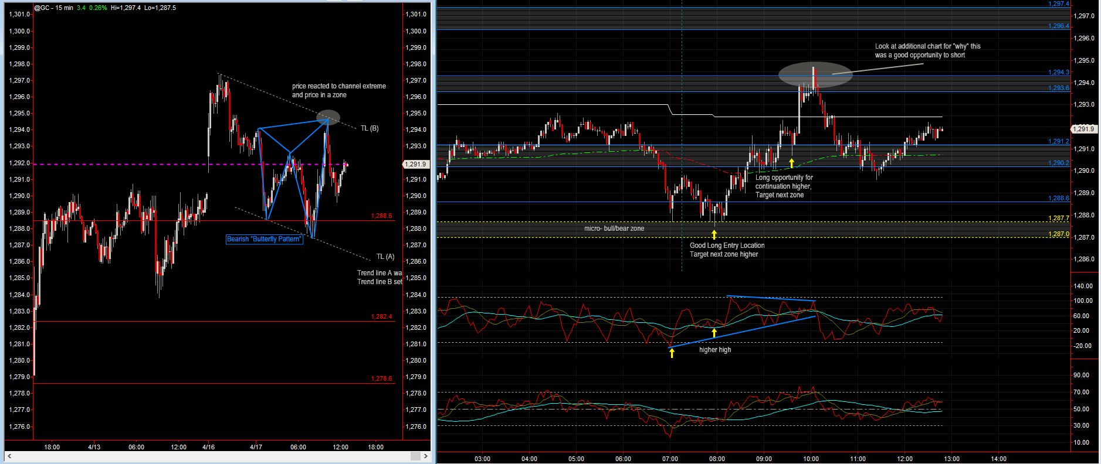The height and width of the screenshot is (464, 1101).
Task: Select the red 1,282.4 level label
Action: 381,317
